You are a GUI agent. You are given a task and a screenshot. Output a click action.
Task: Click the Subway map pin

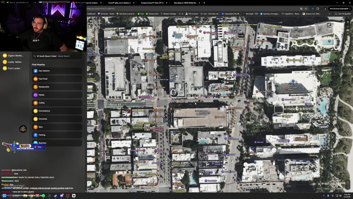pos(155,75)
